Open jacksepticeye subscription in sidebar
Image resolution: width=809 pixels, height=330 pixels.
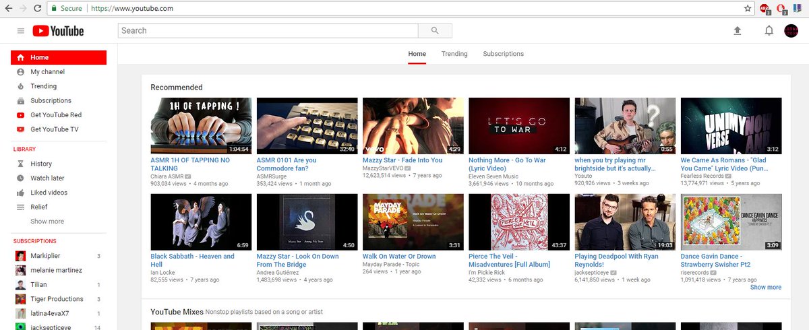coord(59,327)
